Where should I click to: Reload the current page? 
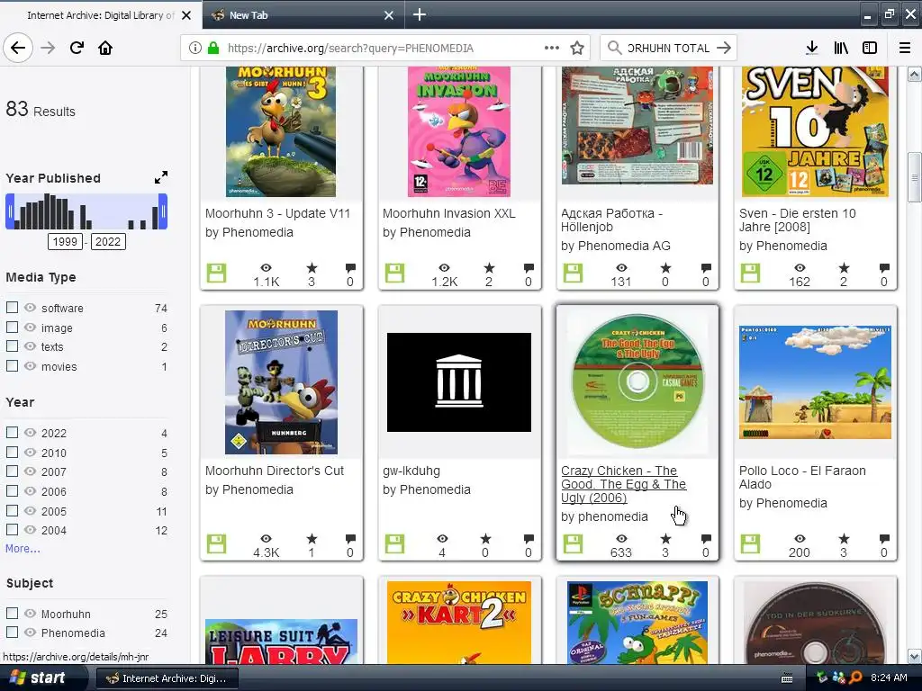click(77, 48)
